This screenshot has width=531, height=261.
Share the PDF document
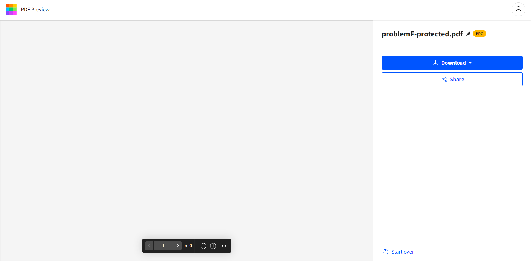coord(452,79)
